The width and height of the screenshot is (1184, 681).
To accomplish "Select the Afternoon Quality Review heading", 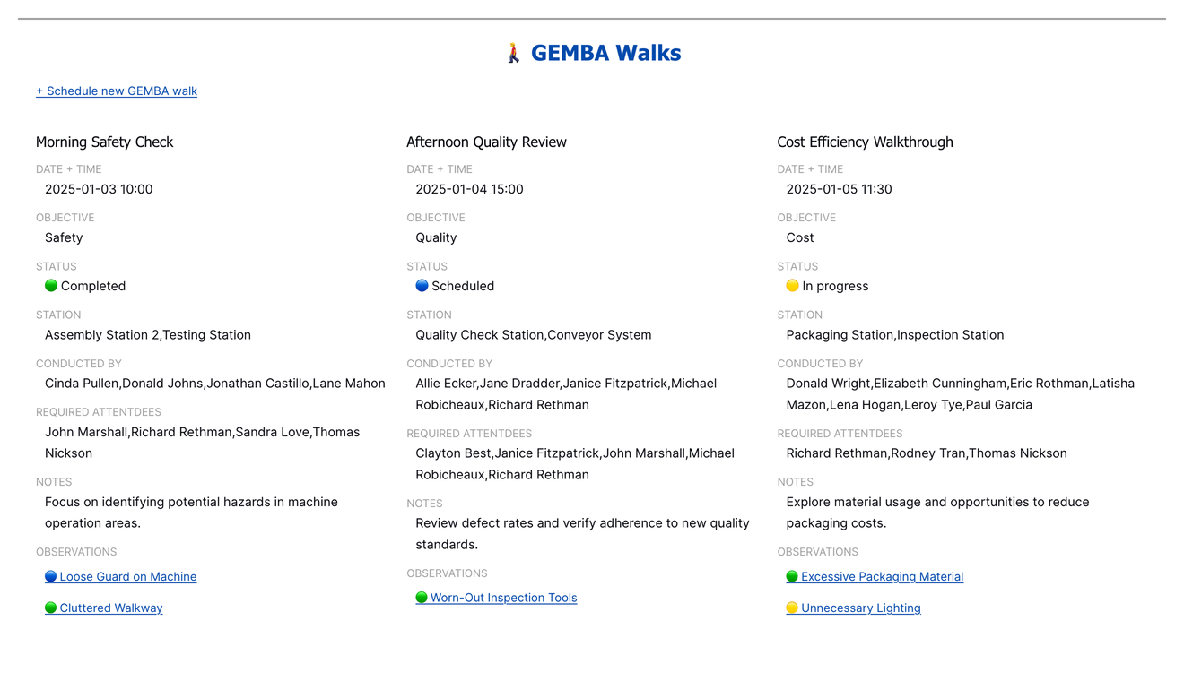I will tap(486, 142).
